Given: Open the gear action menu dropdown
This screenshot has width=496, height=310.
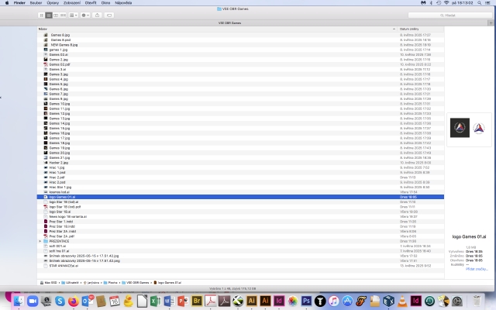Looking at the screenshot, I should tap(85, 15).
